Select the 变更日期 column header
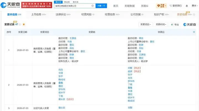The width and height of the screenshot is (199, 111). (x=23, y=32)
